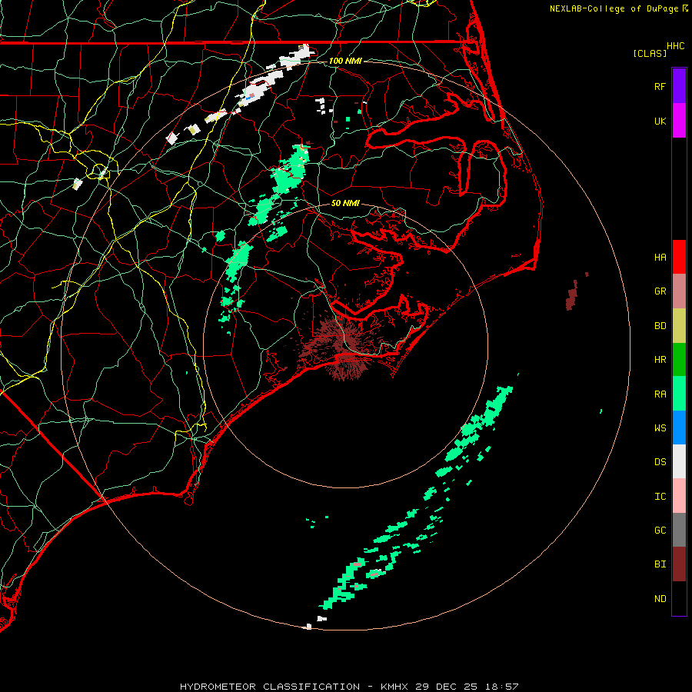692x692 pixels.
Task: Click the 'HR' legend label
Action: [x=660, y=360]
